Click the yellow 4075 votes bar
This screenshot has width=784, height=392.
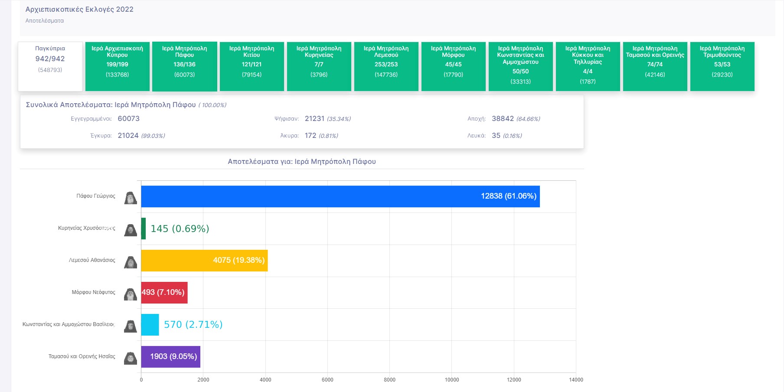coord(204,261)
